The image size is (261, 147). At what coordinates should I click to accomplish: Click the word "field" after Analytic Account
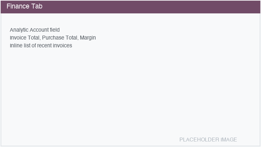click(55, 30)
